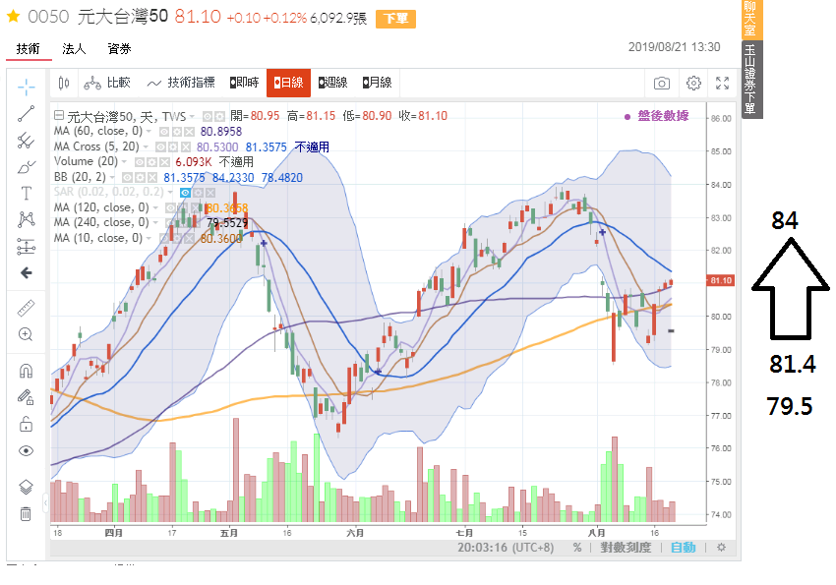This screenshot has height=585, width=836.
Task: Show the SAR indicator via blue eye icon
Action: tap(186, 193)
